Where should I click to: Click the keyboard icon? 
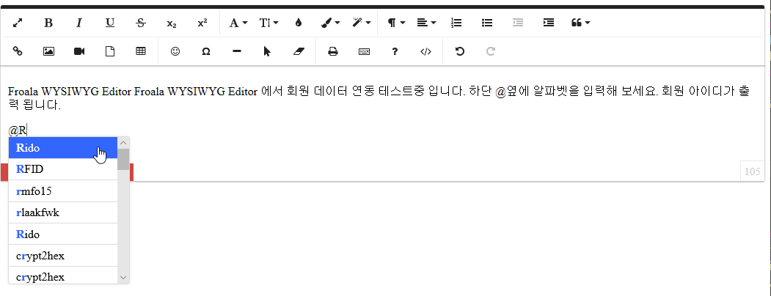point(364,51)
